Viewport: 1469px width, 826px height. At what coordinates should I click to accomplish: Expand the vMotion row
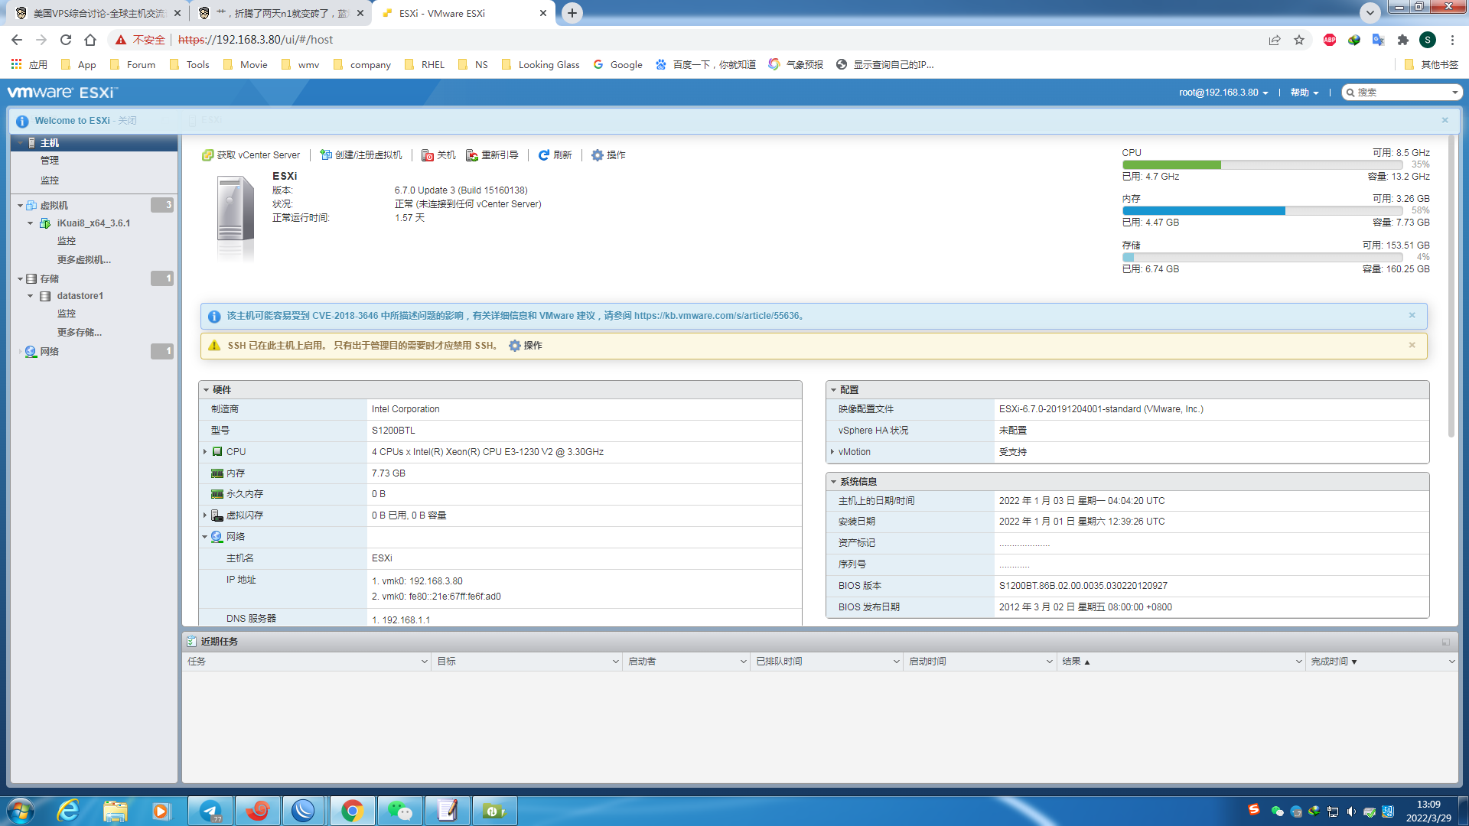[x=832, y=452]
